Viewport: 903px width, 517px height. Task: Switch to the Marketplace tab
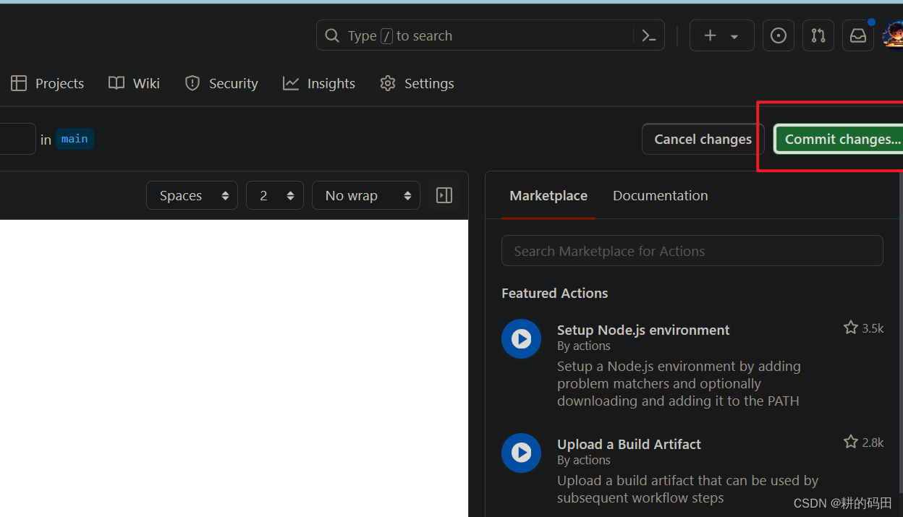click(x=548, y=195)
